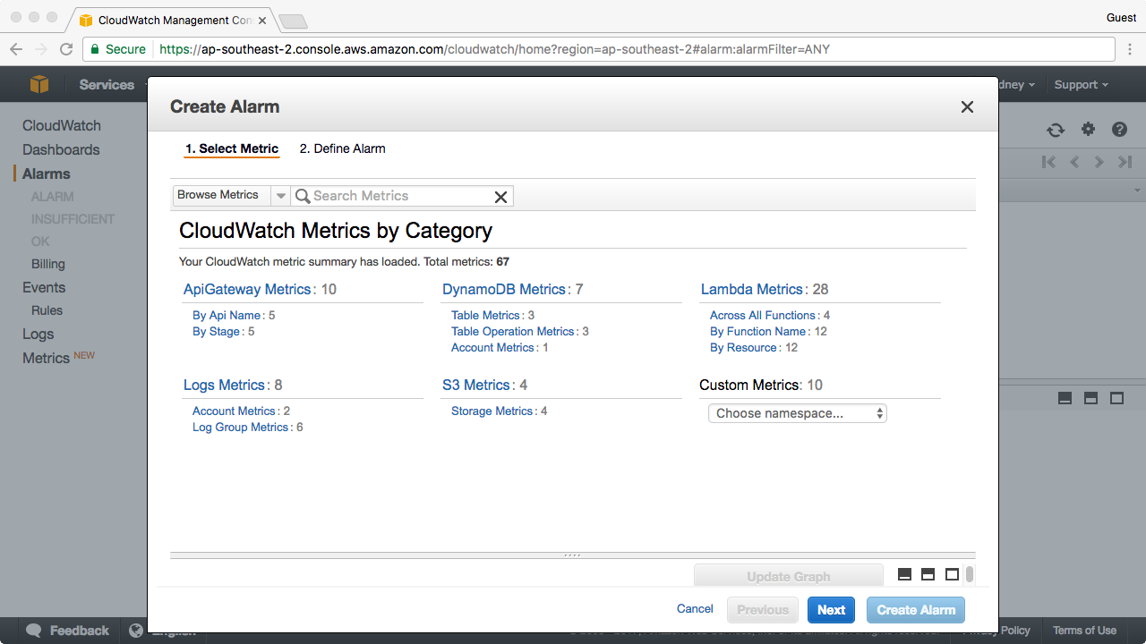Open By Stage metrics
The height and width of the screenshot is (644, 1146).
[x=216, y=331]
